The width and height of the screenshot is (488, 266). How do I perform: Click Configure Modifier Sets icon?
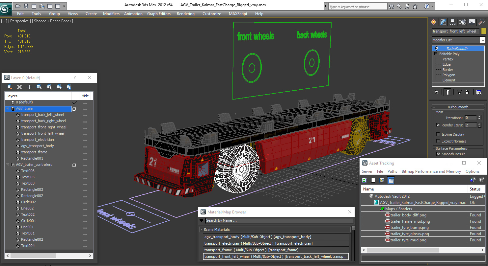pyautogui.click(x=479, y=92)
